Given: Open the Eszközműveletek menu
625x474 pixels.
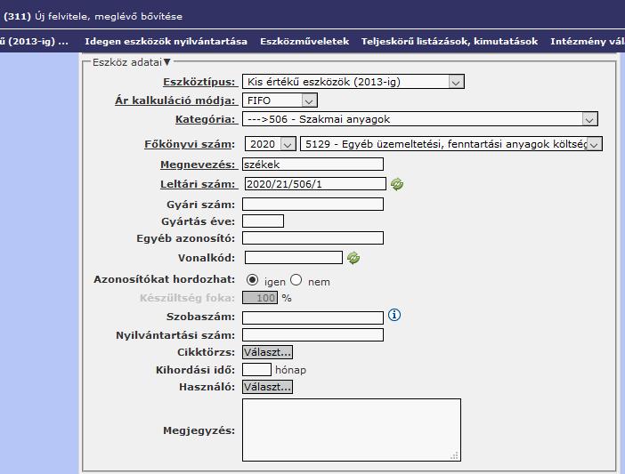Looking at the screenshot, I should (x=304, y=42).
